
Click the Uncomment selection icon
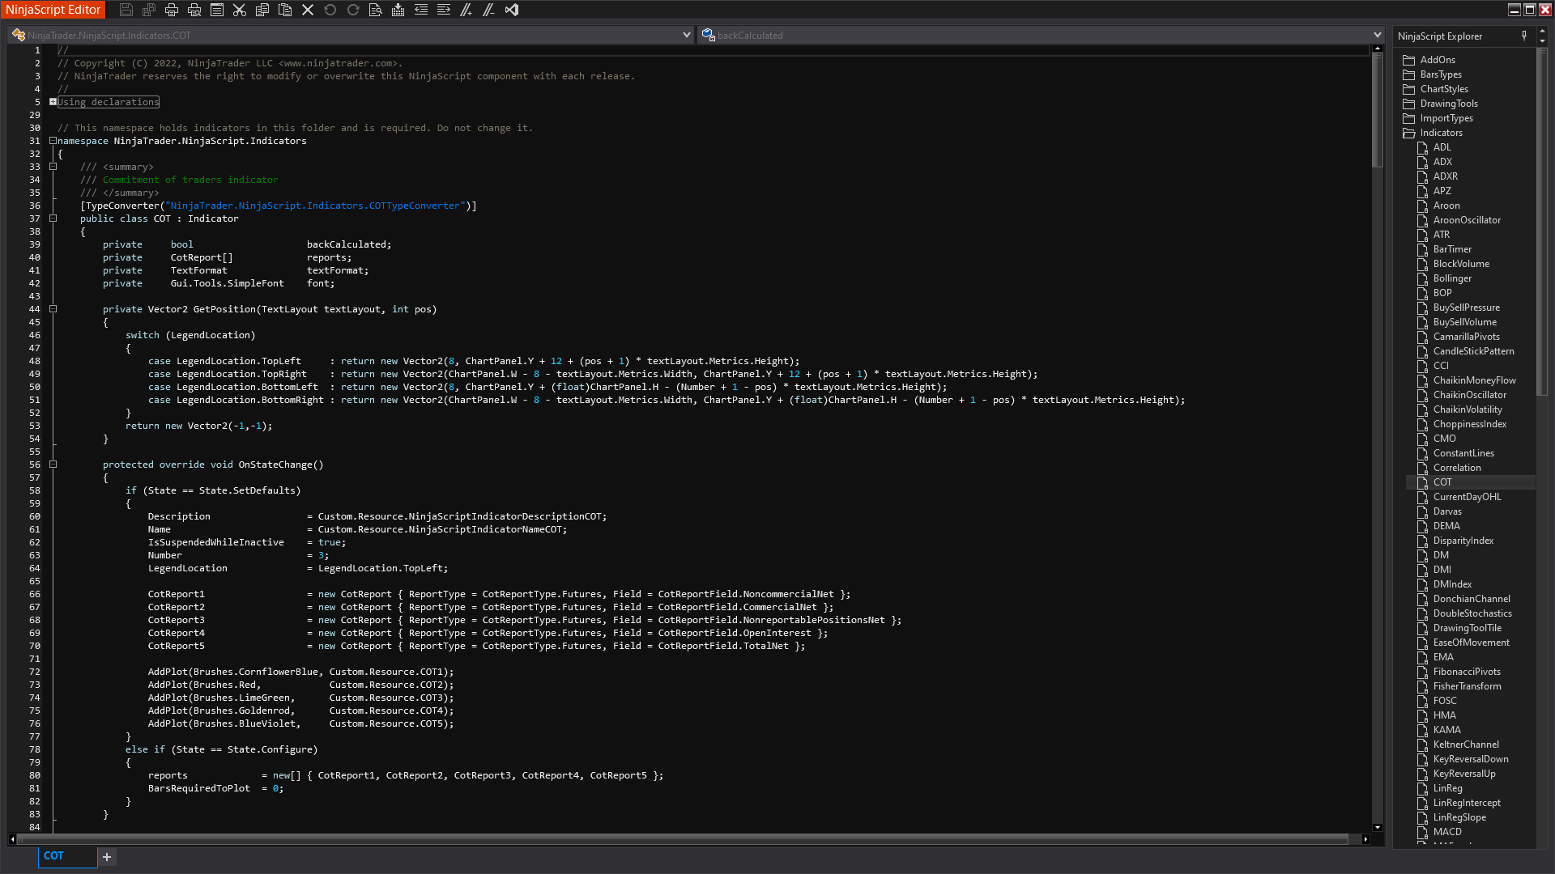[x=488, y=10]
